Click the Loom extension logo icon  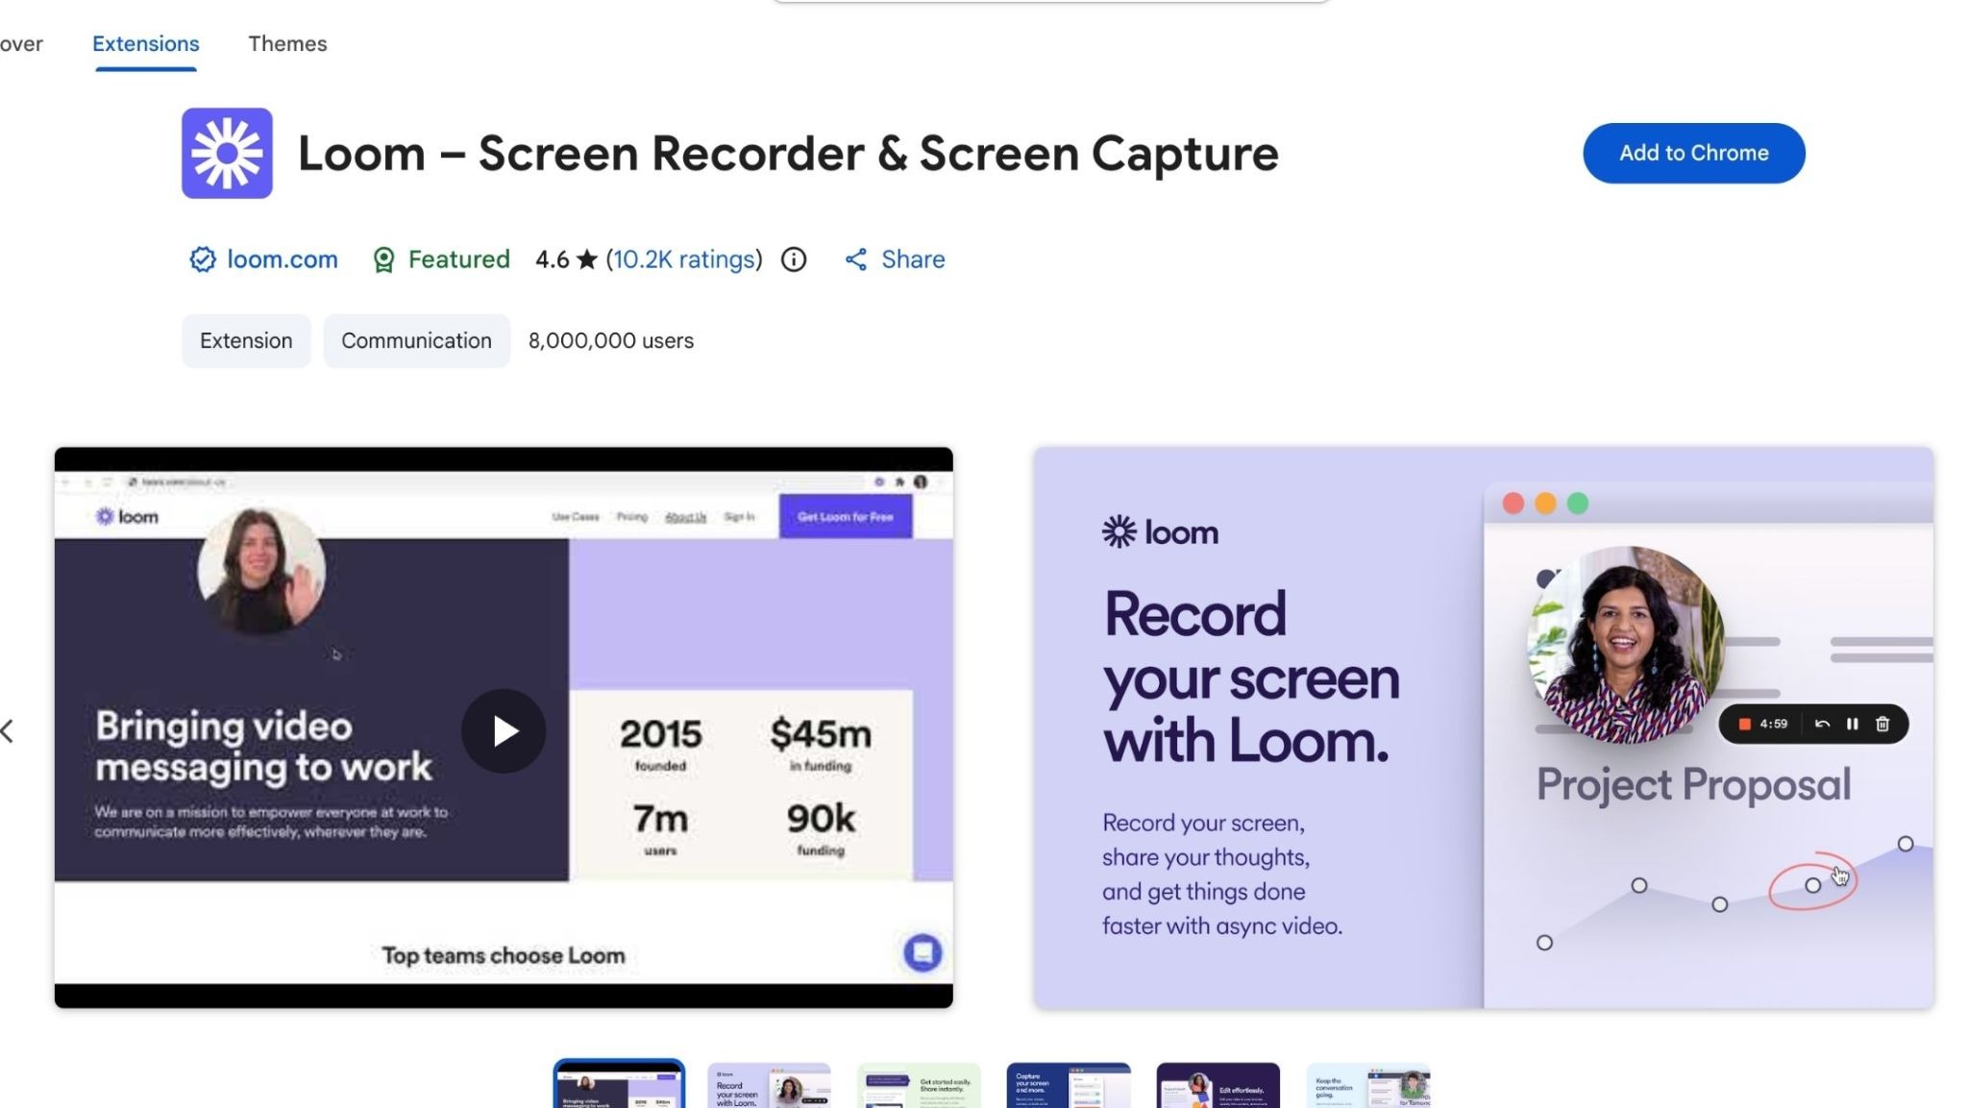click(x=227, y=153)
